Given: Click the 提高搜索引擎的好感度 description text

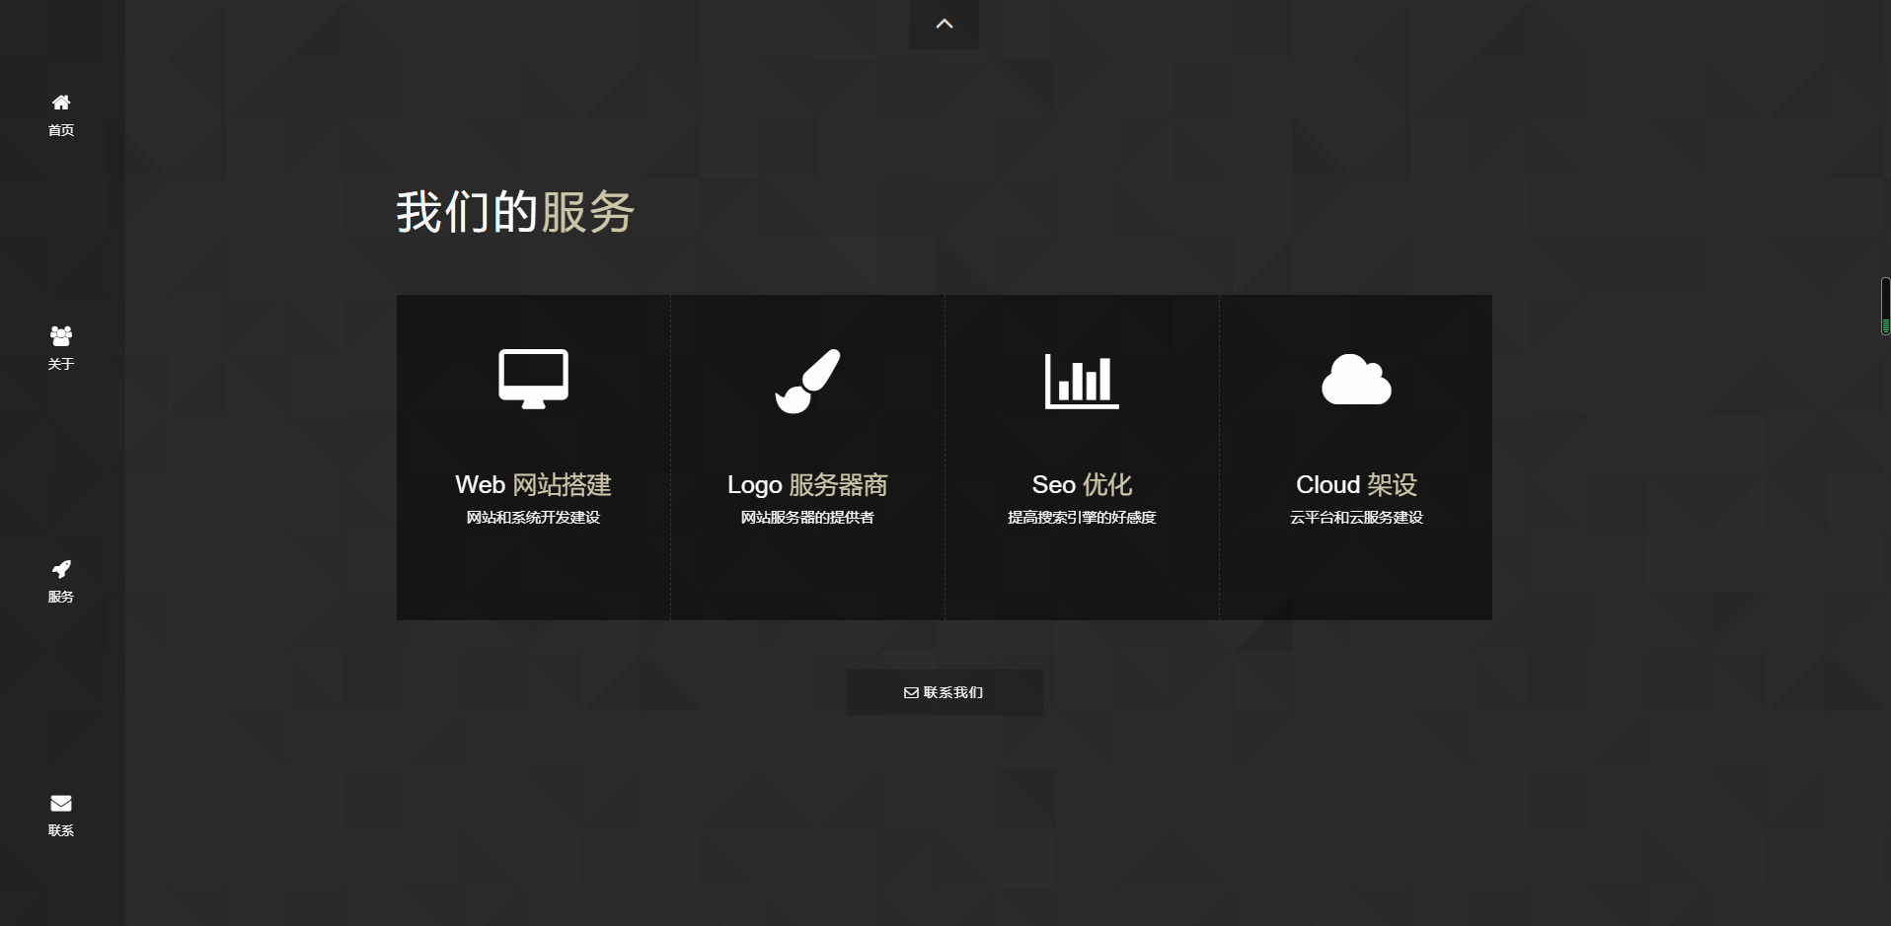Looking at the screenshot, I should 1082,518.
